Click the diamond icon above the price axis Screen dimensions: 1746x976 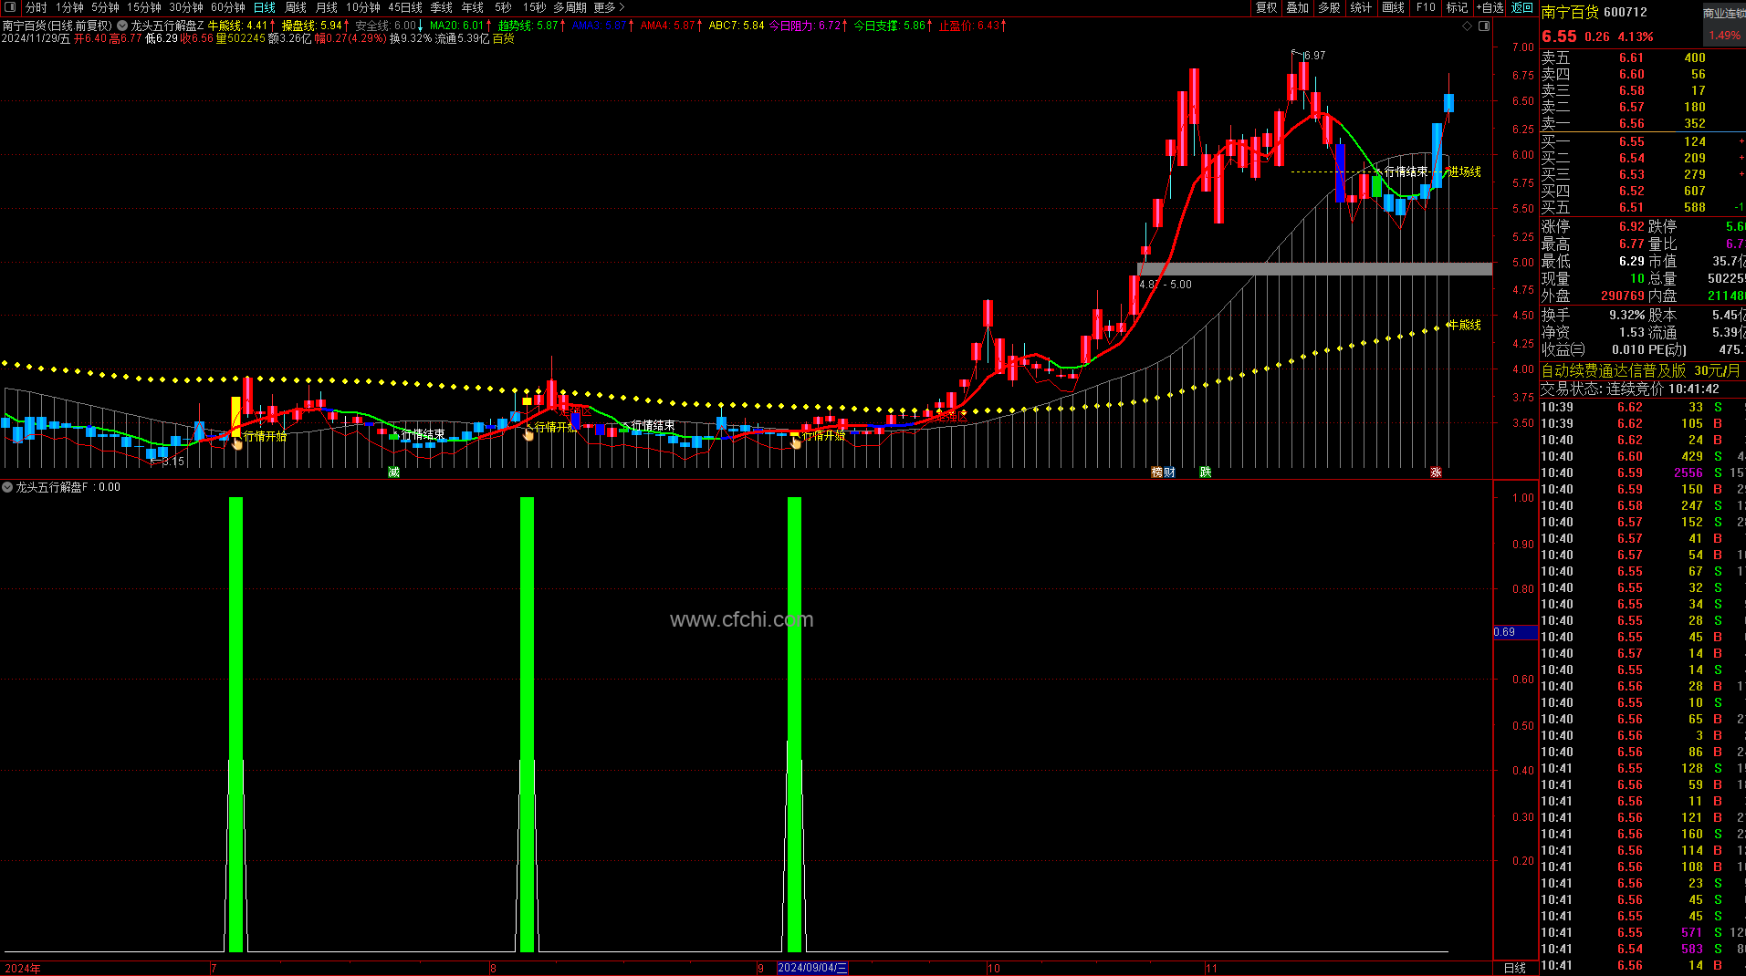pos(1467,26)
